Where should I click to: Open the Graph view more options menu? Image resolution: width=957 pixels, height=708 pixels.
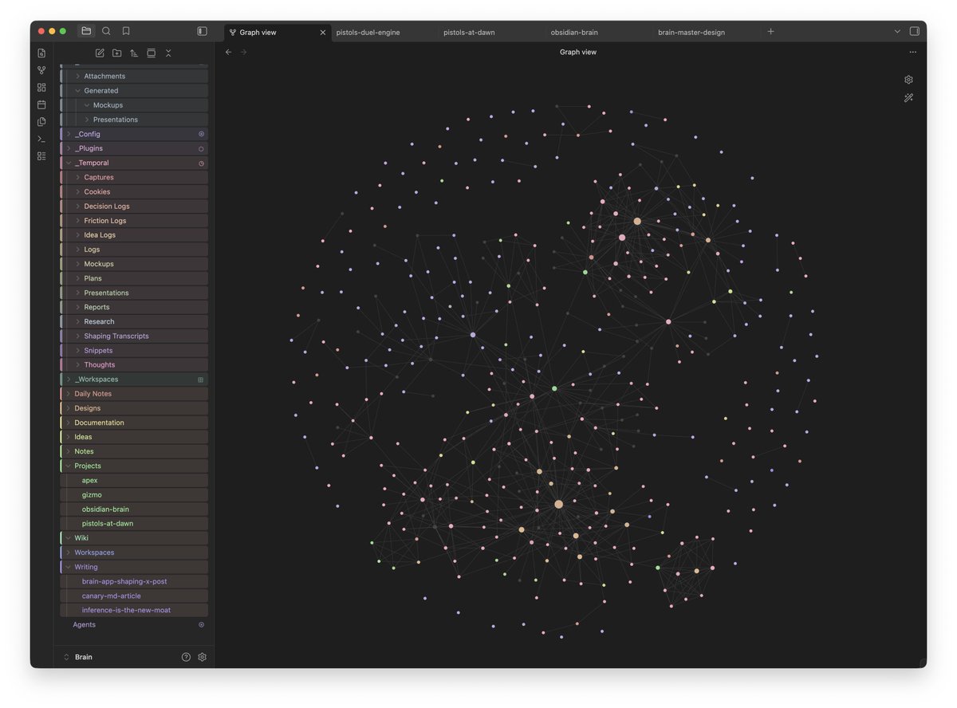(912, 52)
